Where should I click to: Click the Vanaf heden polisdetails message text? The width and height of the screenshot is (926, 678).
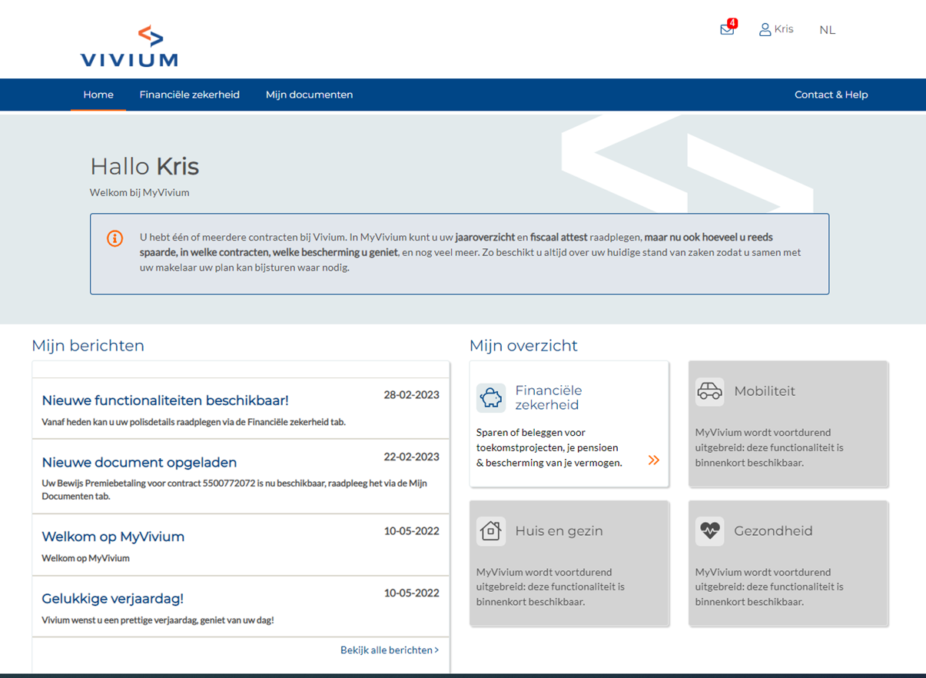click(194, 422)
